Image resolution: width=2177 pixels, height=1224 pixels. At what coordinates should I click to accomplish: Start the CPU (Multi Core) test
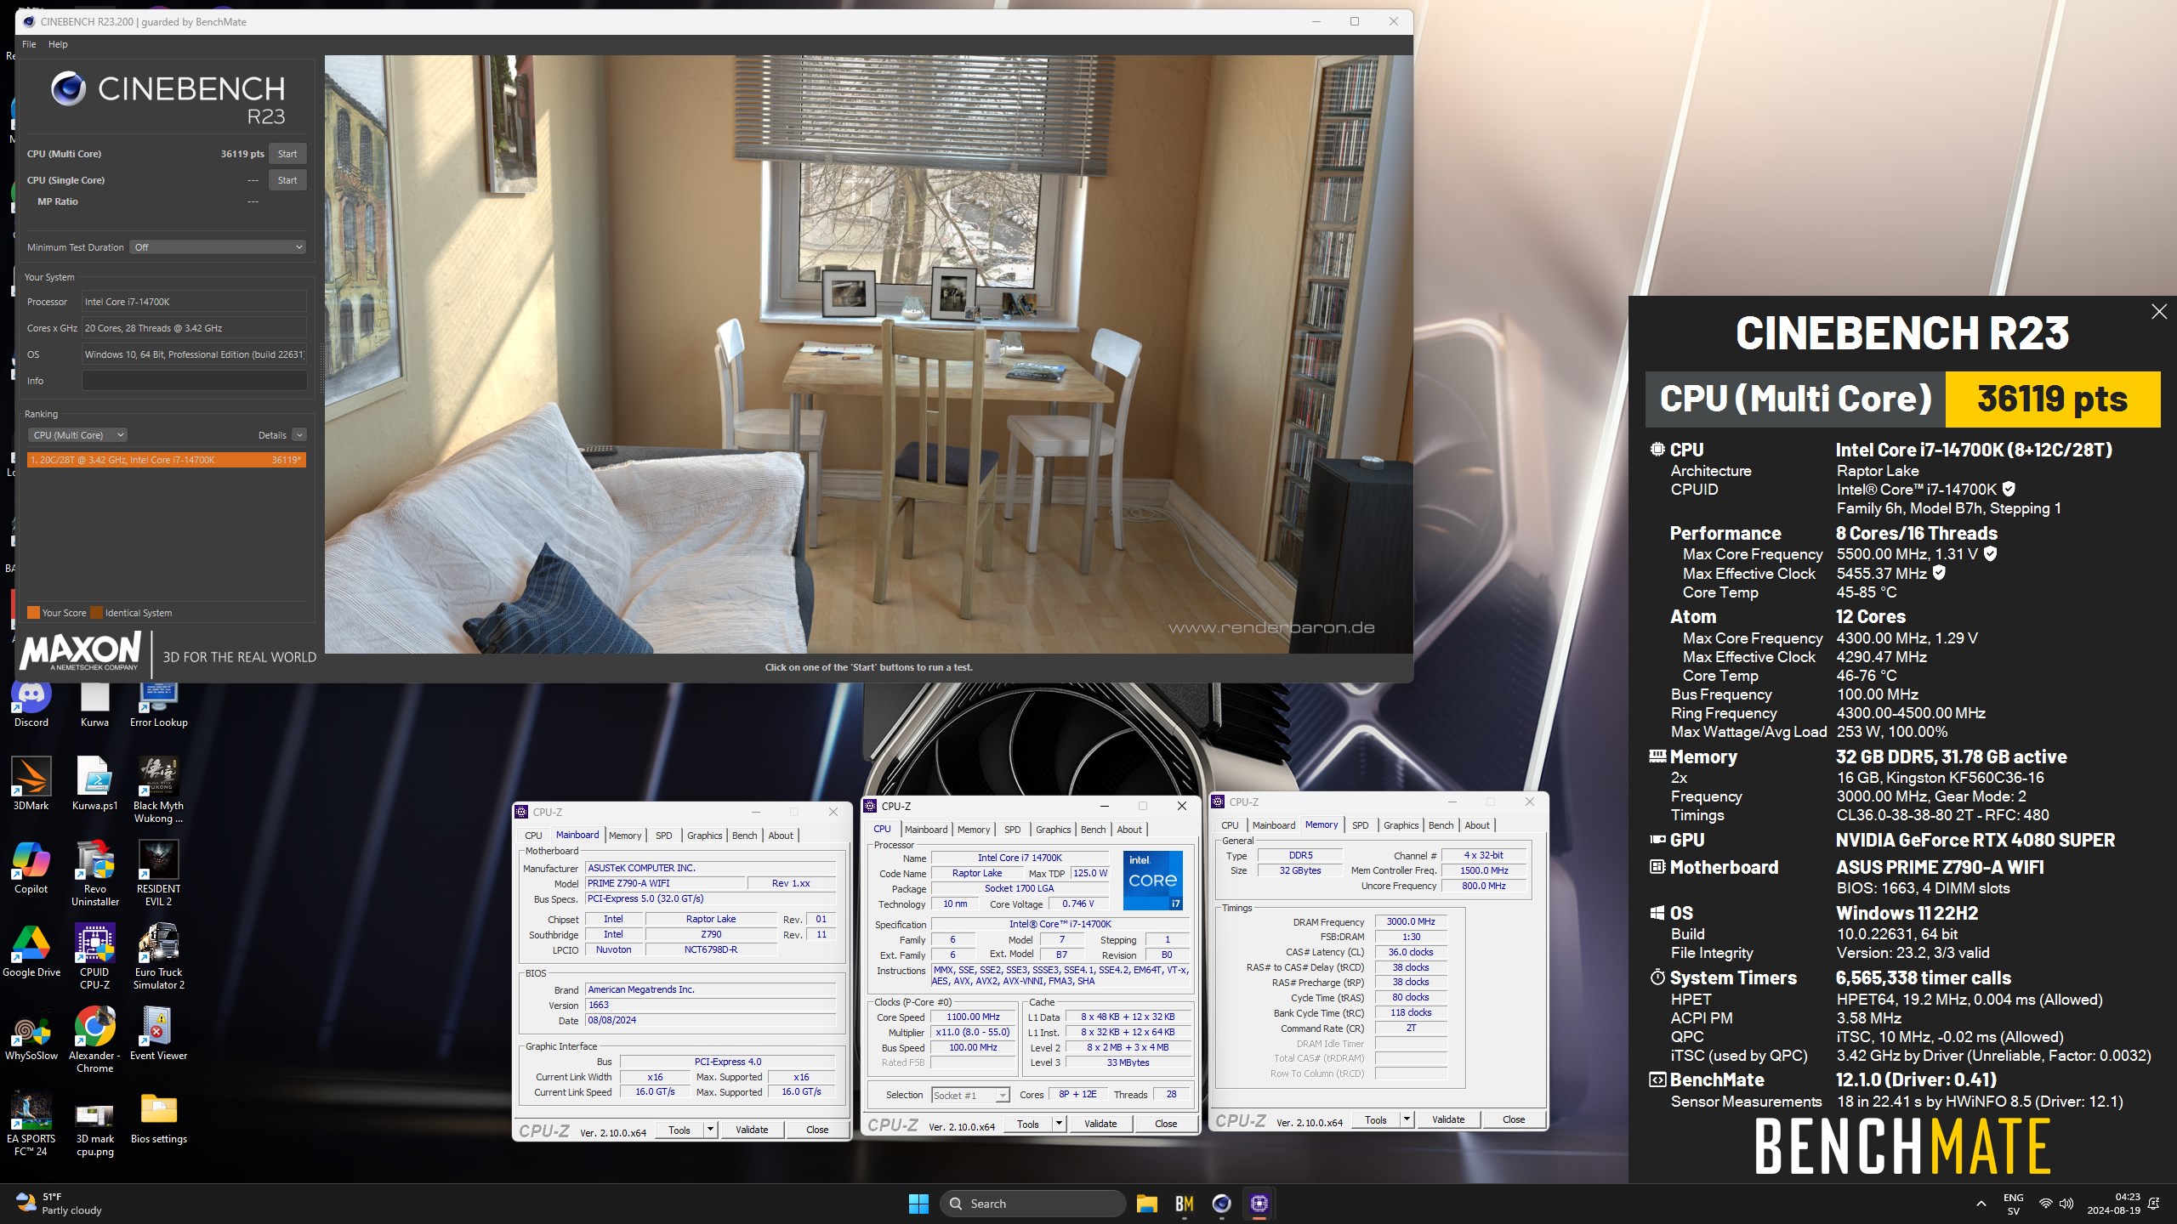tap(287, 154)
